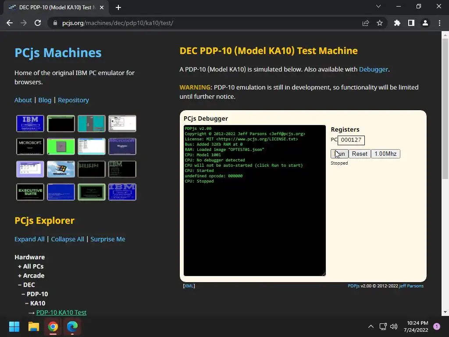Switch to Chrome on the taskbar
The width and height of the screenshot is (449, 337).
coord(53,326)
